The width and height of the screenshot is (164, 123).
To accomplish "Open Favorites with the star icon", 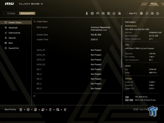I will point(114,13).
